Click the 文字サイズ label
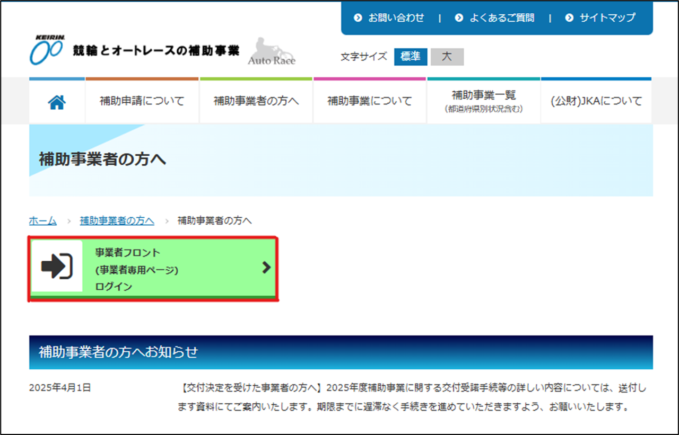Screen dimensions: 679x435 pyautogui.click(x=364, y=57)
